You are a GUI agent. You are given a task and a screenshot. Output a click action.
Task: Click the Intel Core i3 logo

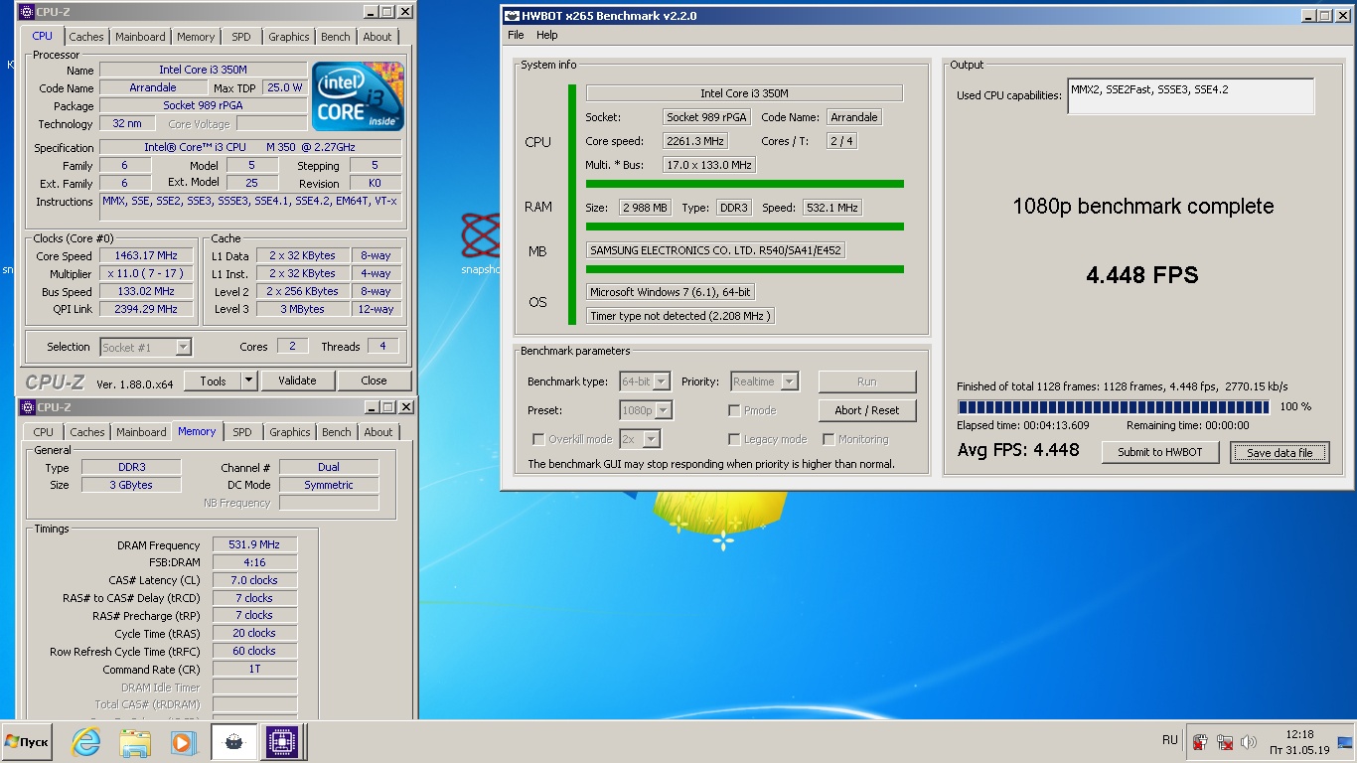click(359, 96)
